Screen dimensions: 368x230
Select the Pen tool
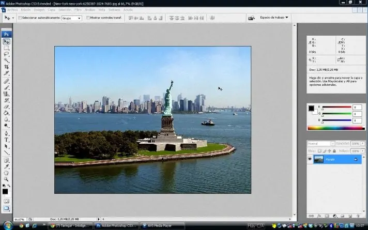6,133
